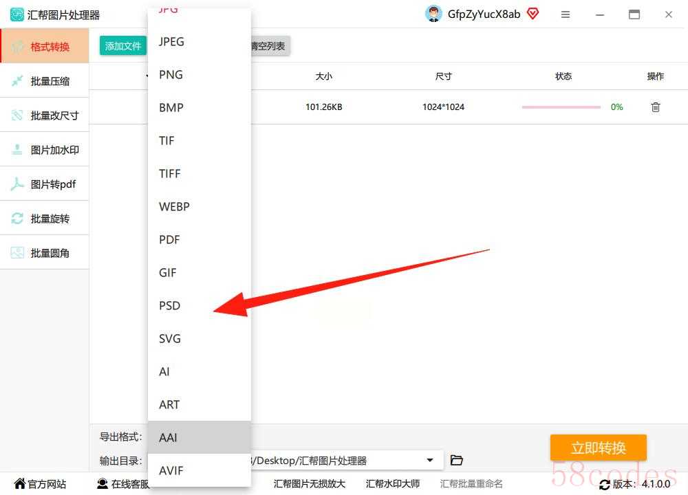
Task: Click username GfpZyYucX8ab
Action: (x=484, y=14)
